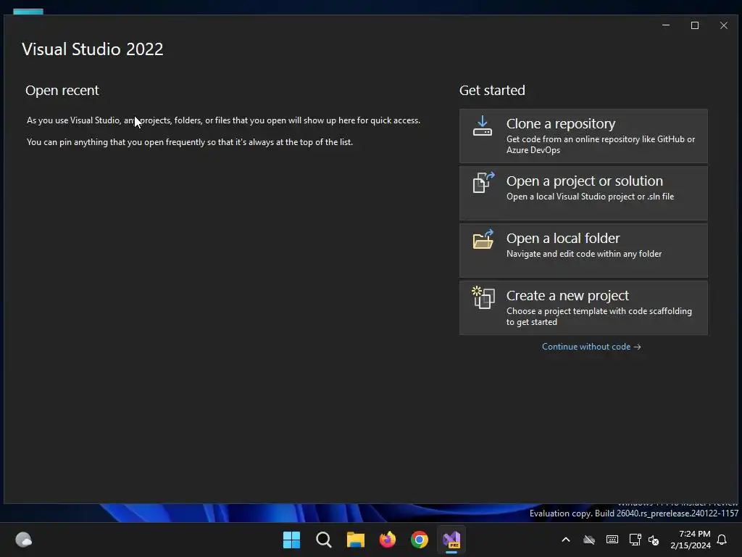Click the Visual Studio 2022 title text

(x=93, y=49)
